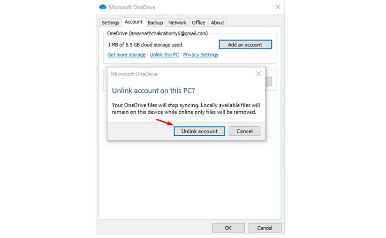Click the Add an account button
The height and width of the screenshot is (238, 386).
coord(245,45)
